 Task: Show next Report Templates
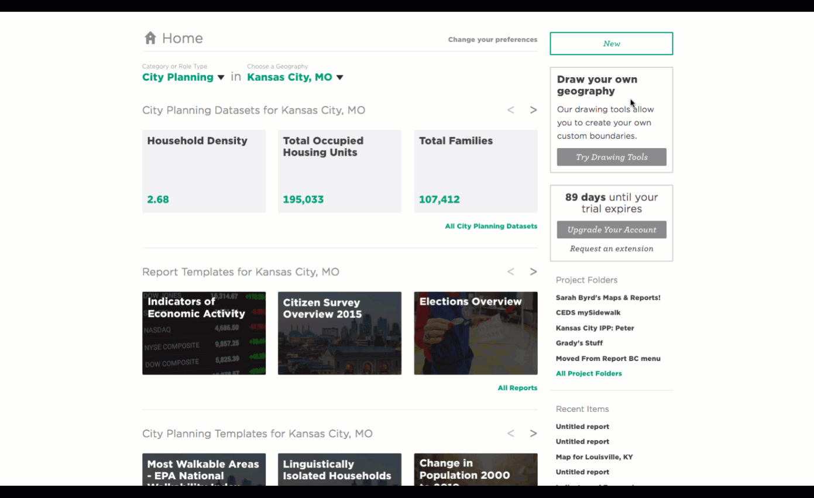(533, 272)
